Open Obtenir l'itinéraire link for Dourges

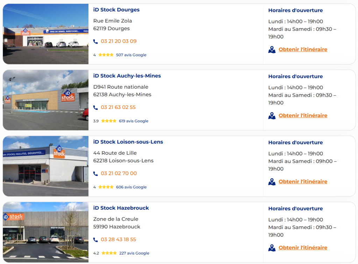303,50
